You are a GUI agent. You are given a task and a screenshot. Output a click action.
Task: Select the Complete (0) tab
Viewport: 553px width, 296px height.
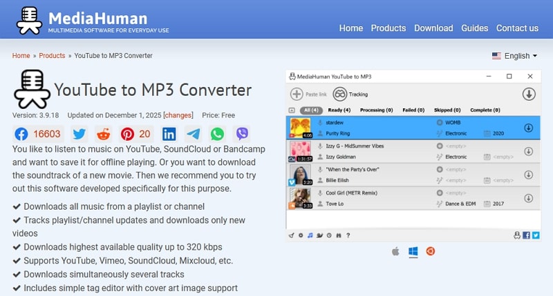pos(485,110)
